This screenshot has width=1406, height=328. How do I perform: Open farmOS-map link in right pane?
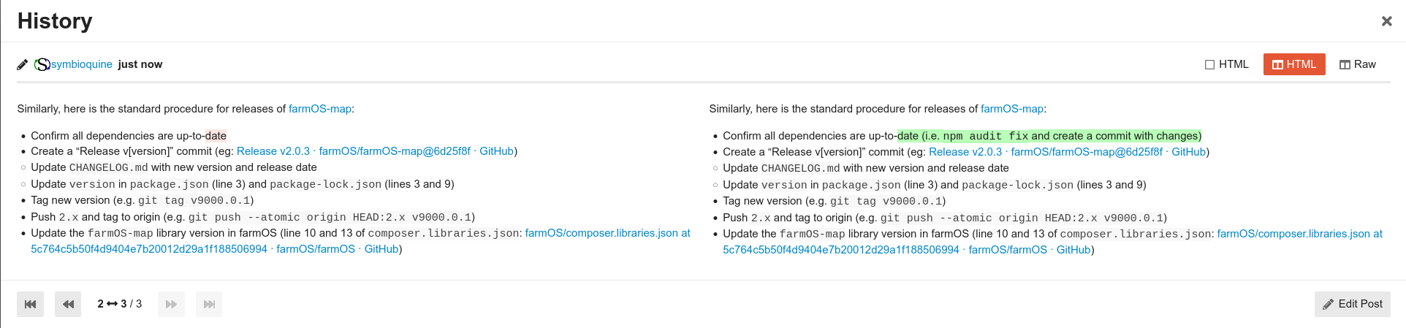[x=1012, y=109]
